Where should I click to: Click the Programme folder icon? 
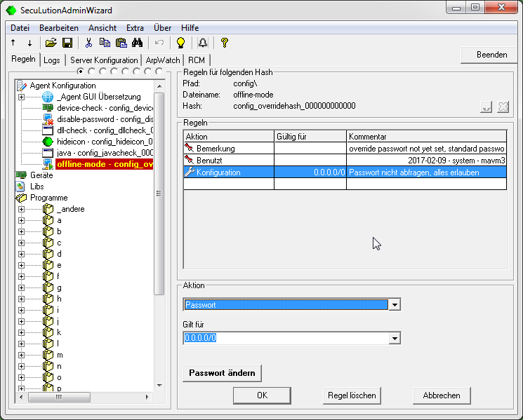click(21, 198)
